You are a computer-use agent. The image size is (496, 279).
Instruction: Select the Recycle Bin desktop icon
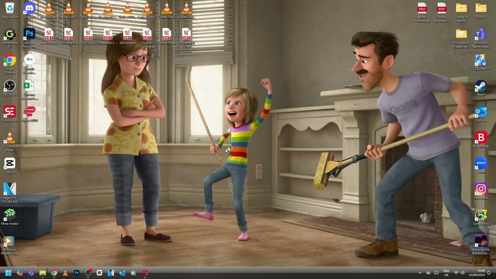pyautogui.click(x=10, y=10)
